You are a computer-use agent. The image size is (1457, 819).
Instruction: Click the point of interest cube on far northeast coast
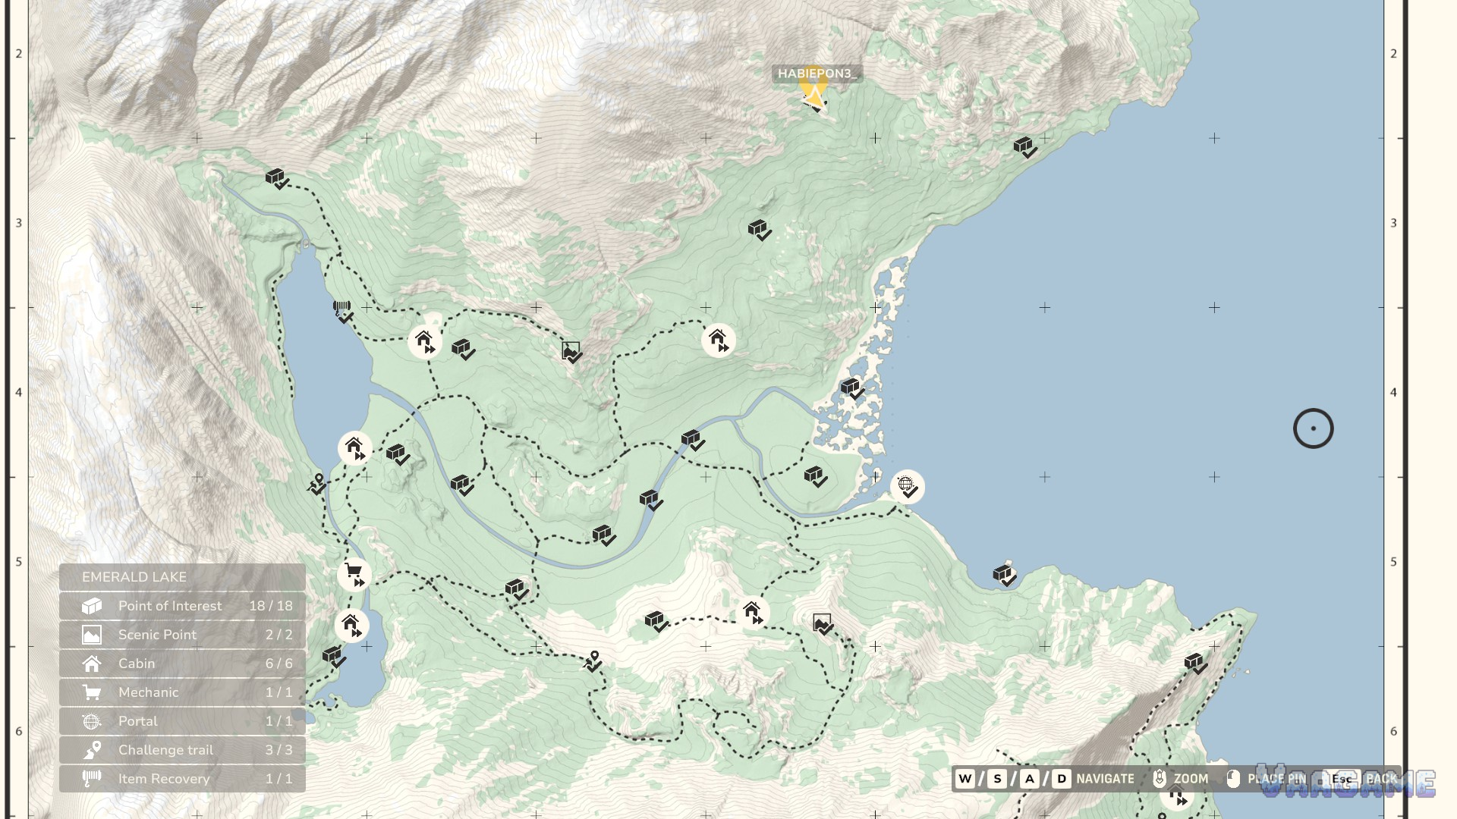pyautogui.click(x=1025, y=146)
